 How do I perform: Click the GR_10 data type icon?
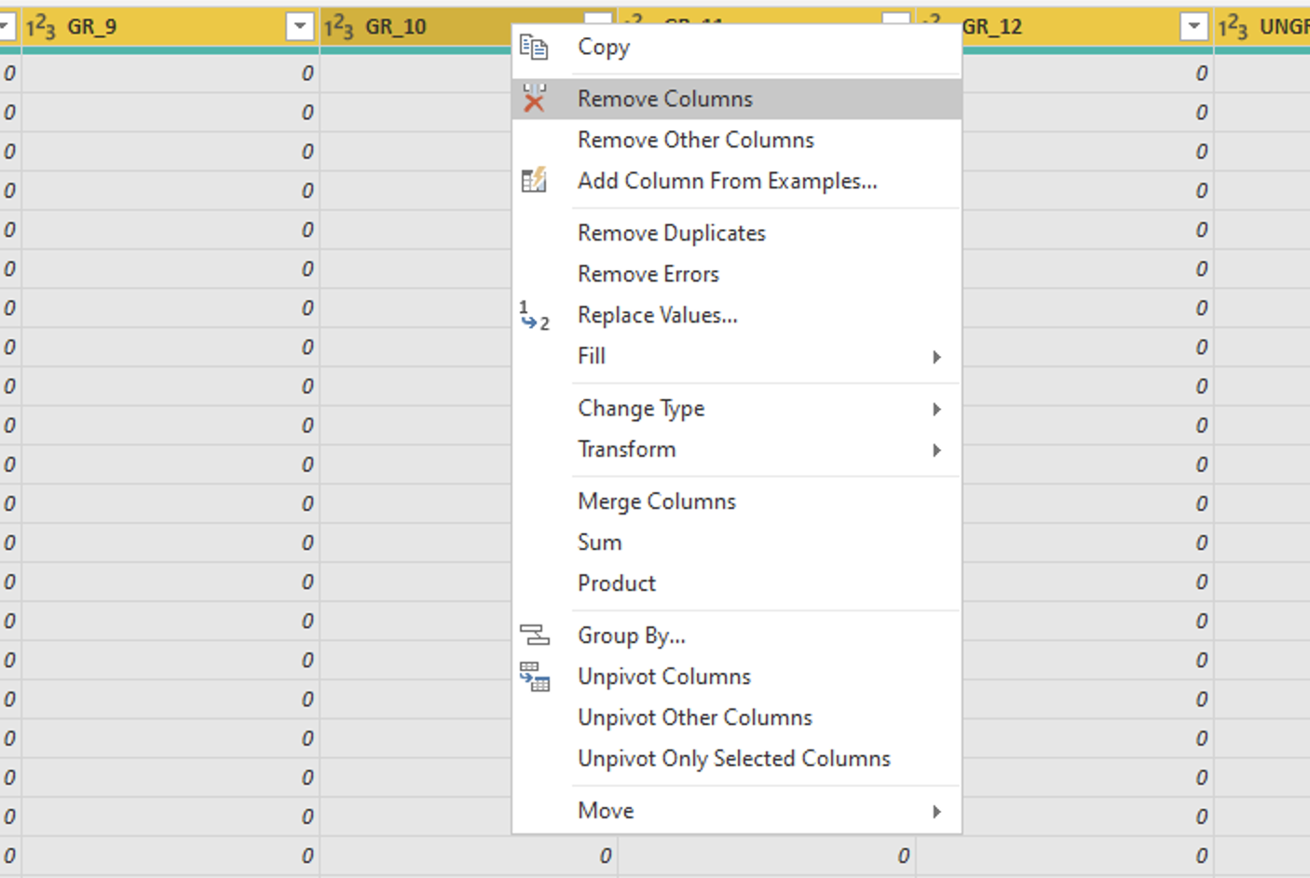coord(338,27)
